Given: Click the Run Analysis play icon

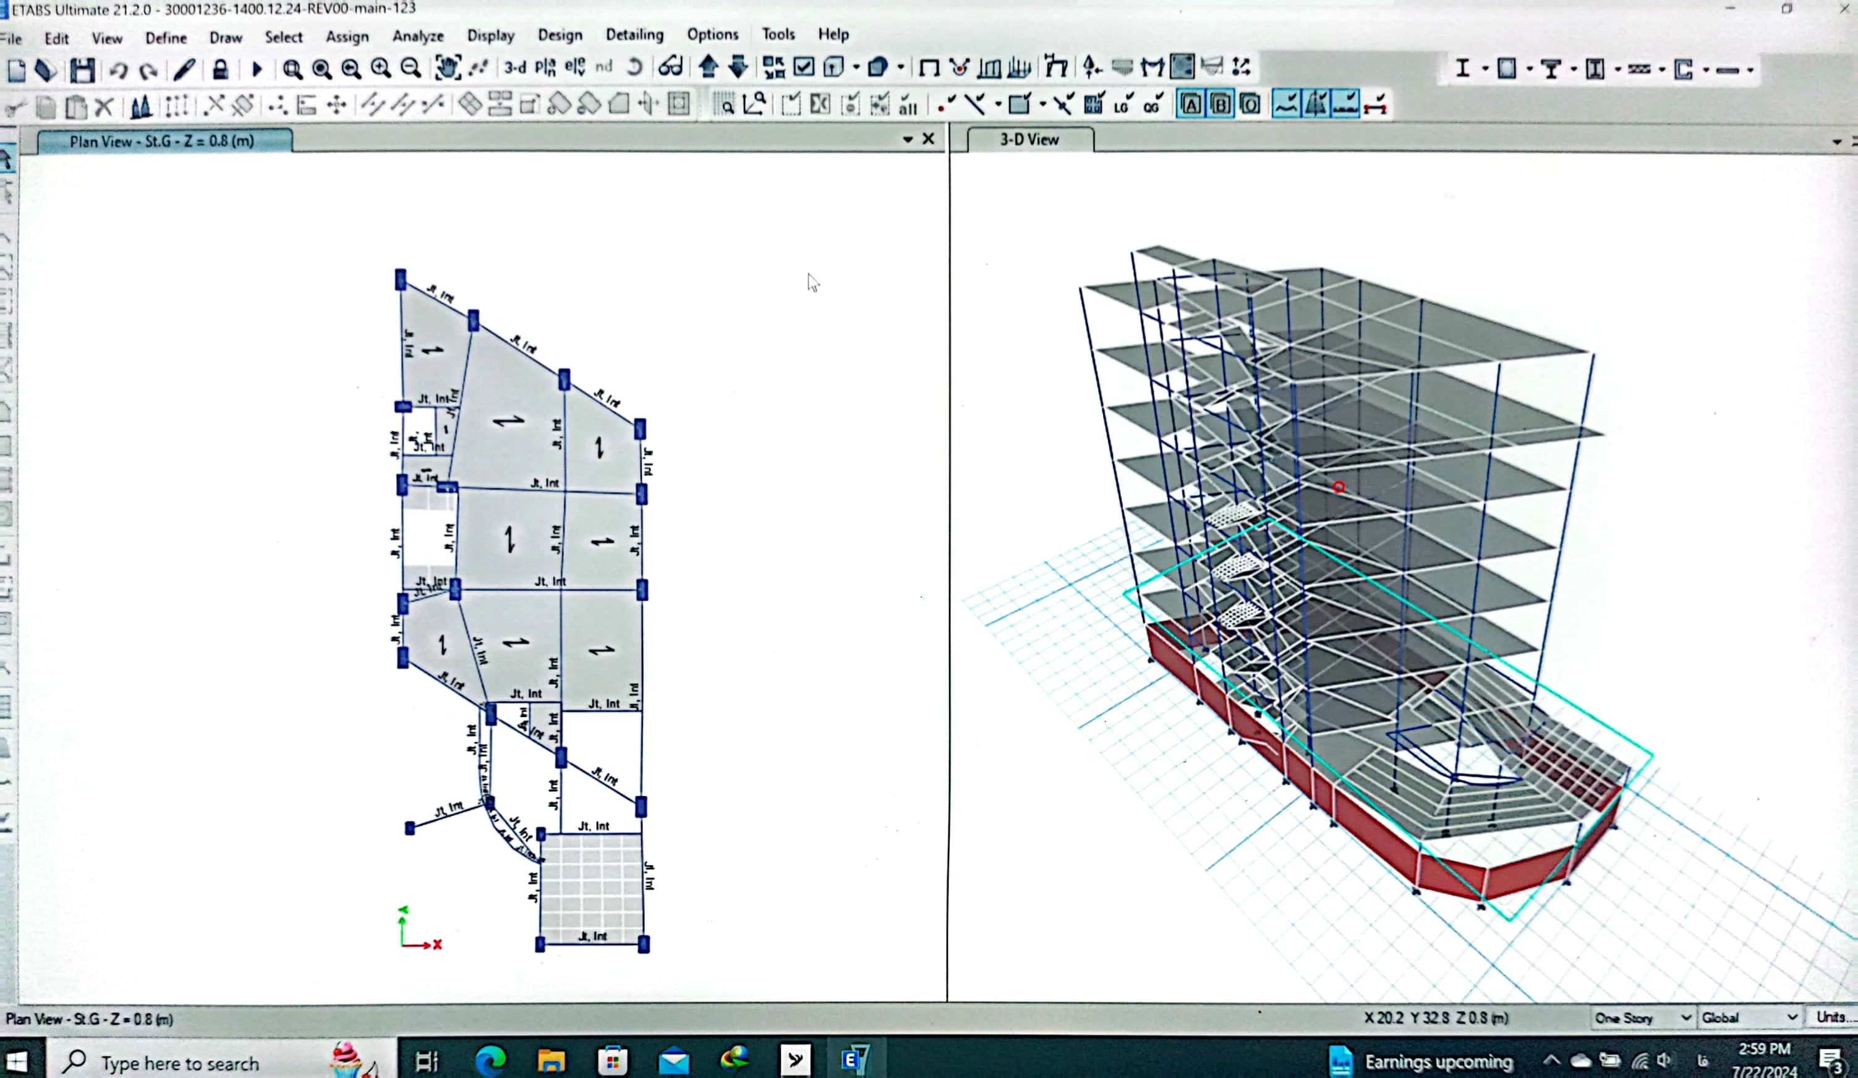Looking at the screenshot, I should pos(257,69).
